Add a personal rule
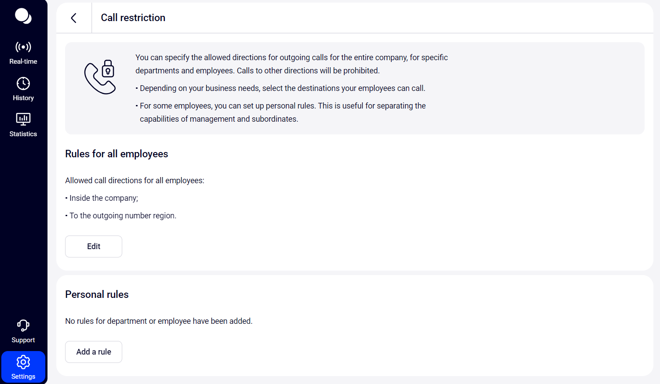Image resolution: width=660 pixels, height=384 pixels. point(94,352)
